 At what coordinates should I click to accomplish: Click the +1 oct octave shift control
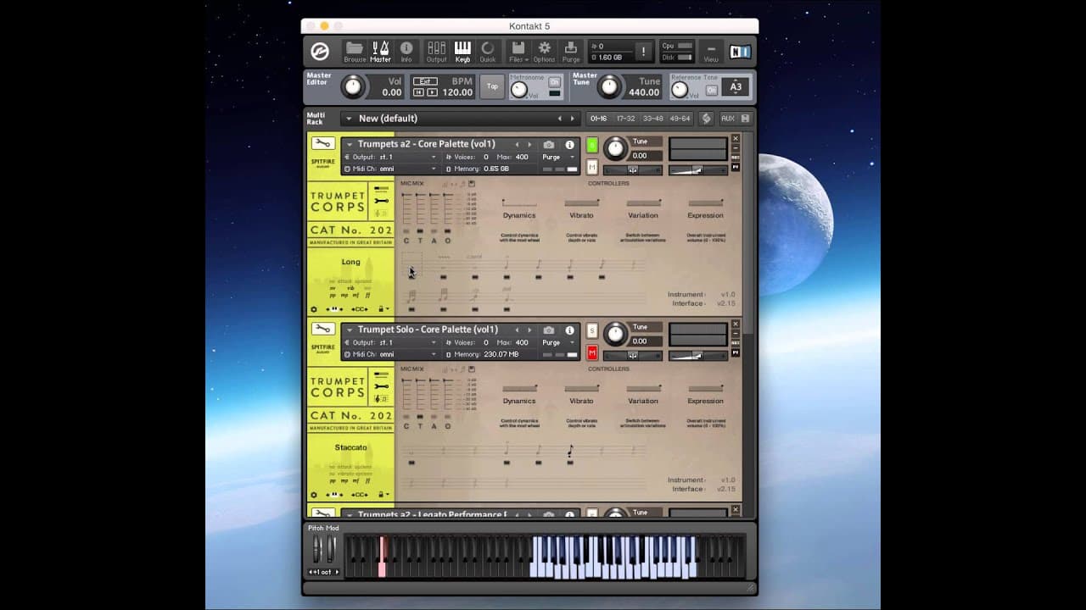coord(322,572)
